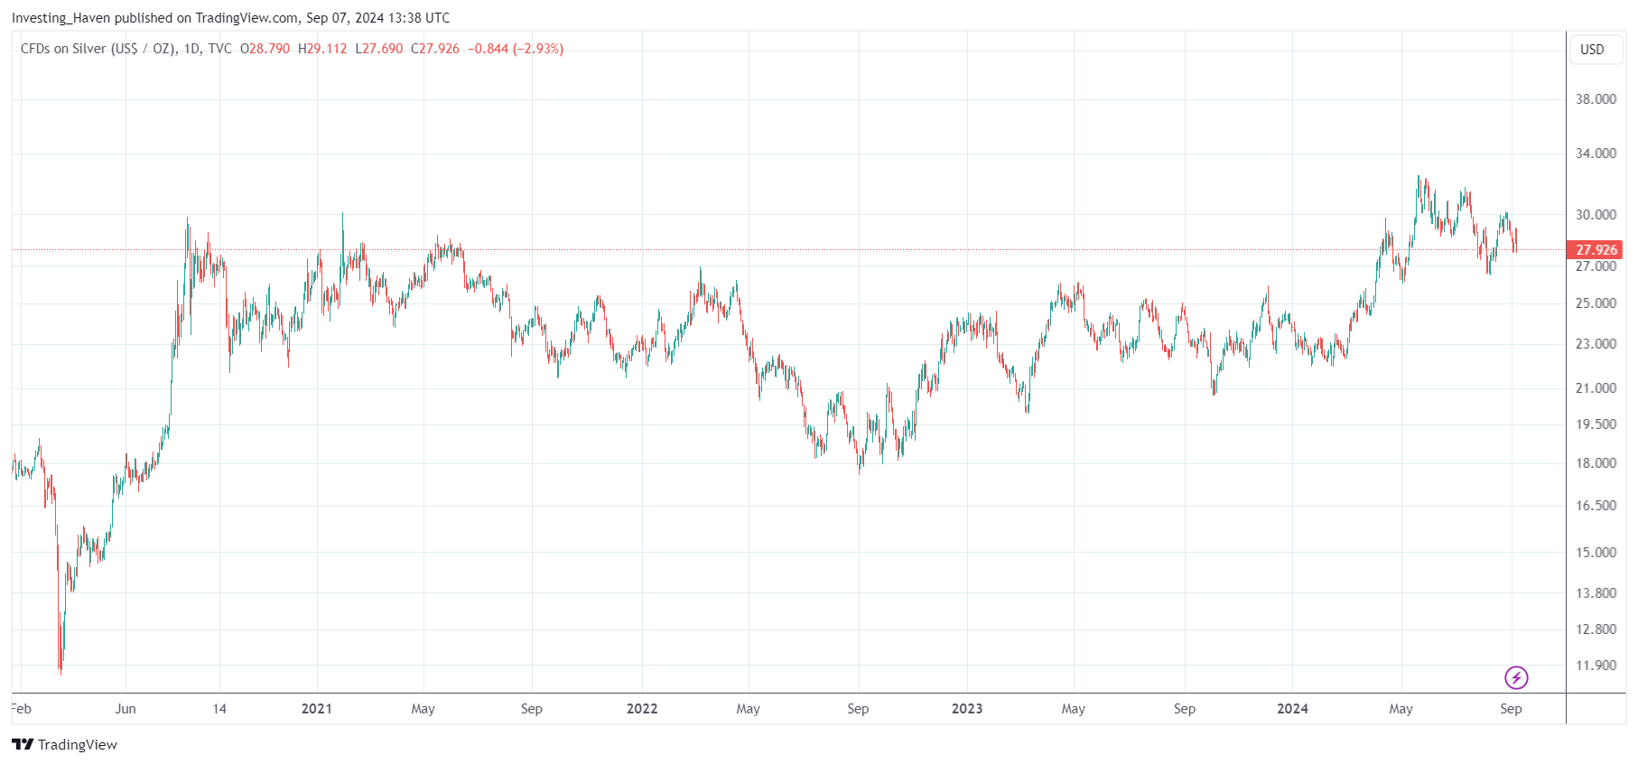Click the TradingView logo at the bottom
The height and width of the screenshot is (764, 1638).
coord(64,745)
